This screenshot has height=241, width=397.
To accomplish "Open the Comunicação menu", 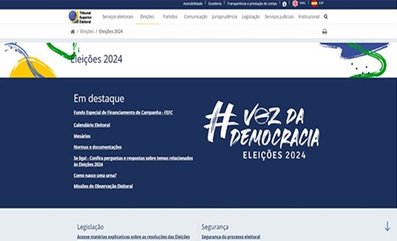I will pyautogui.click(x=195, y=17).
